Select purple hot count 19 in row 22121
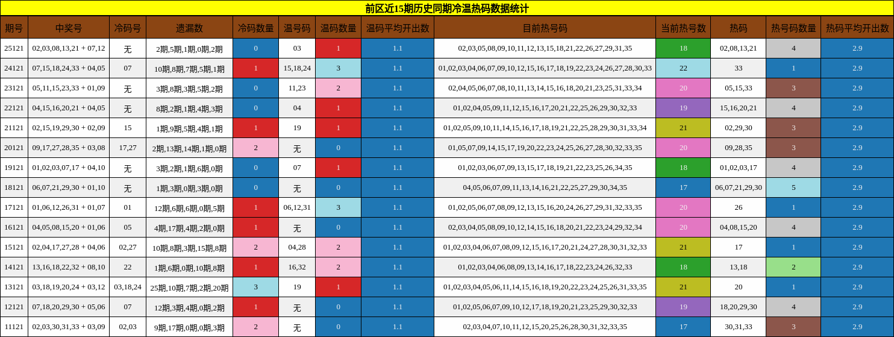Image resolution: width=894 pixels, height=337 pixels. coord(683,108)
